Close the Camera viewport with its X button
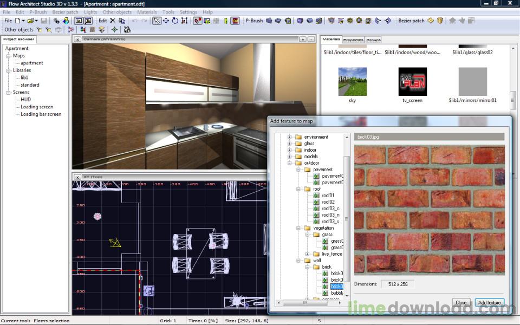 (x=77, y=39)
